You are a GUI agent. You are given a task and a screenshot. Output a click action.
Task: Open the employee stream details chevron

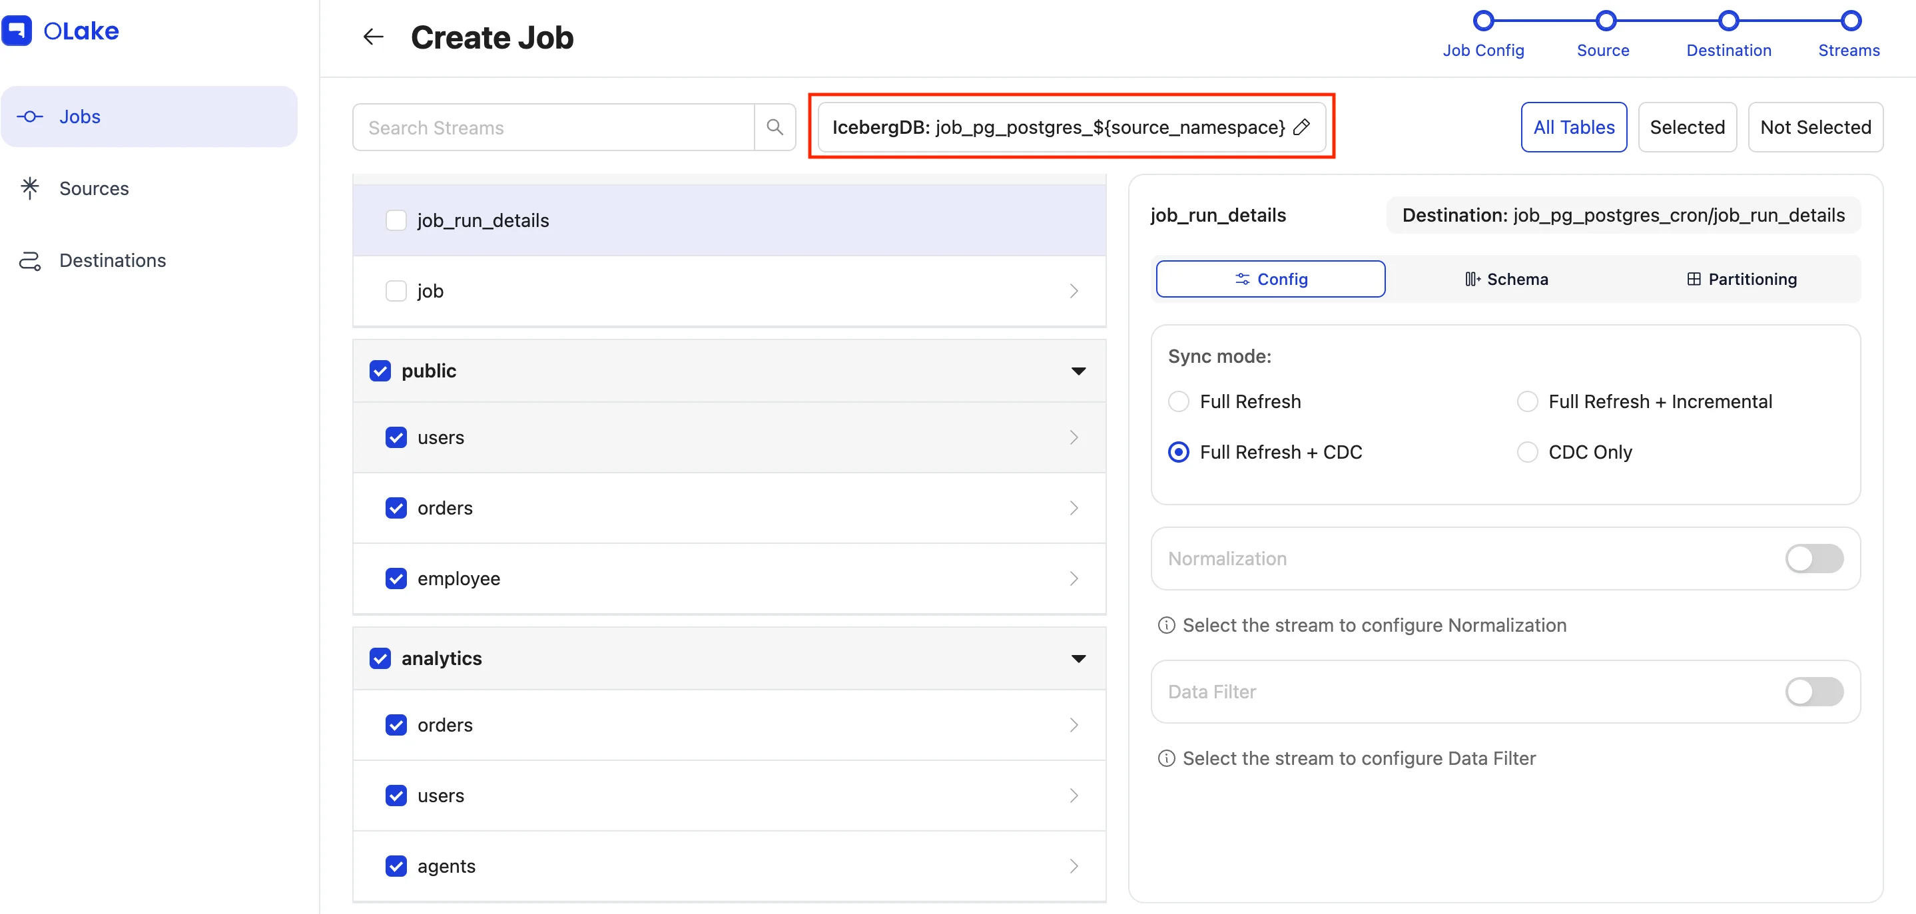coord(1074,578)
